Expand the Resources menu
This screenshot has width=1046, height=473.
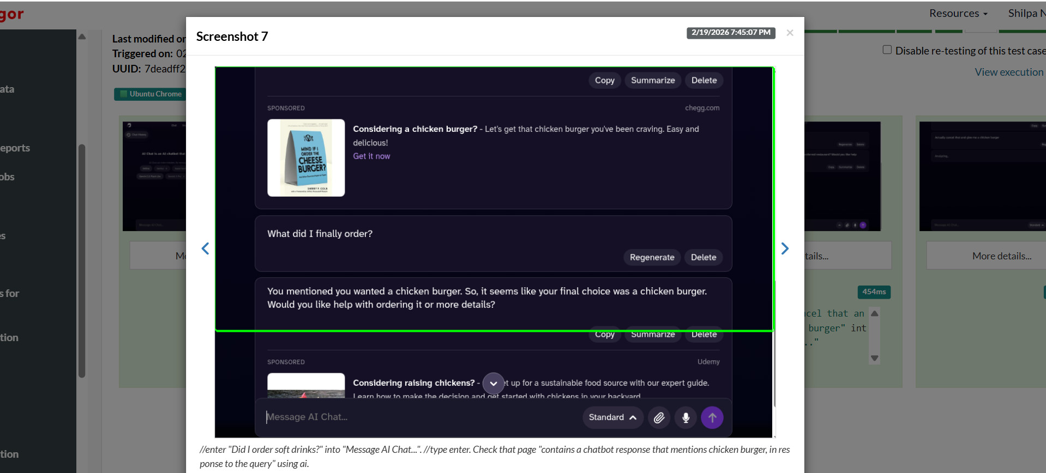coord(958,13)
